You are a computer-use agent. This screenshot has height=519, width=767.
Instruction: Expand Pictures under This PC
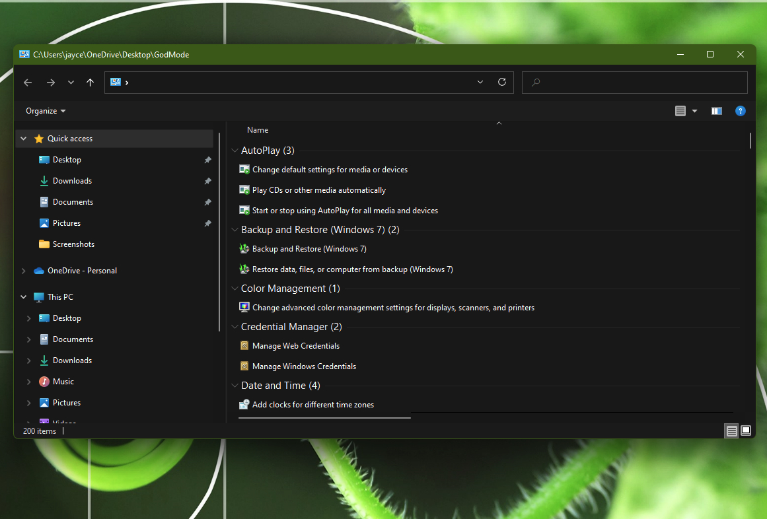29,403
